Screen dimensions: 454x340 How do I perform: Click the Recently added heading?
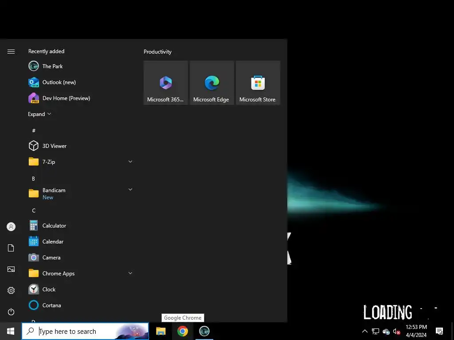point(46,51)
